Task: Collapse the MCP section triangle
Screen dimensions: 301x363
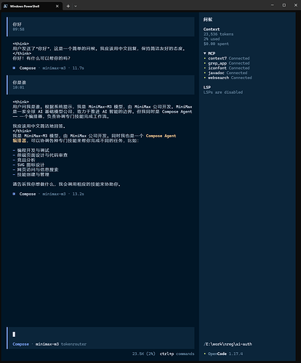Action: [205, 53]
